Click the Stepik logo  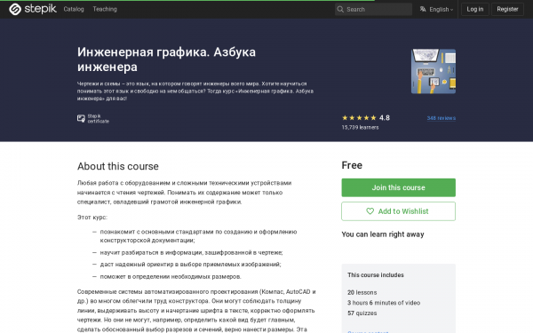tap(33, 9)
